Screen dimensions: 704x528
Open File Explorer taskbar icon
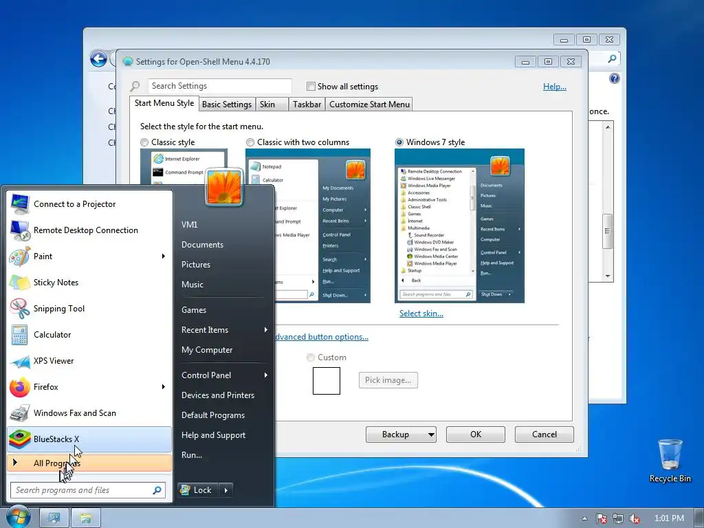click(85, 518)
